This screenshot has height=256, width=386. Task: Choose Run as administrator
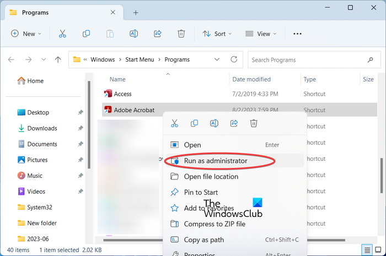pyautogui.click(x=234, y=161)
